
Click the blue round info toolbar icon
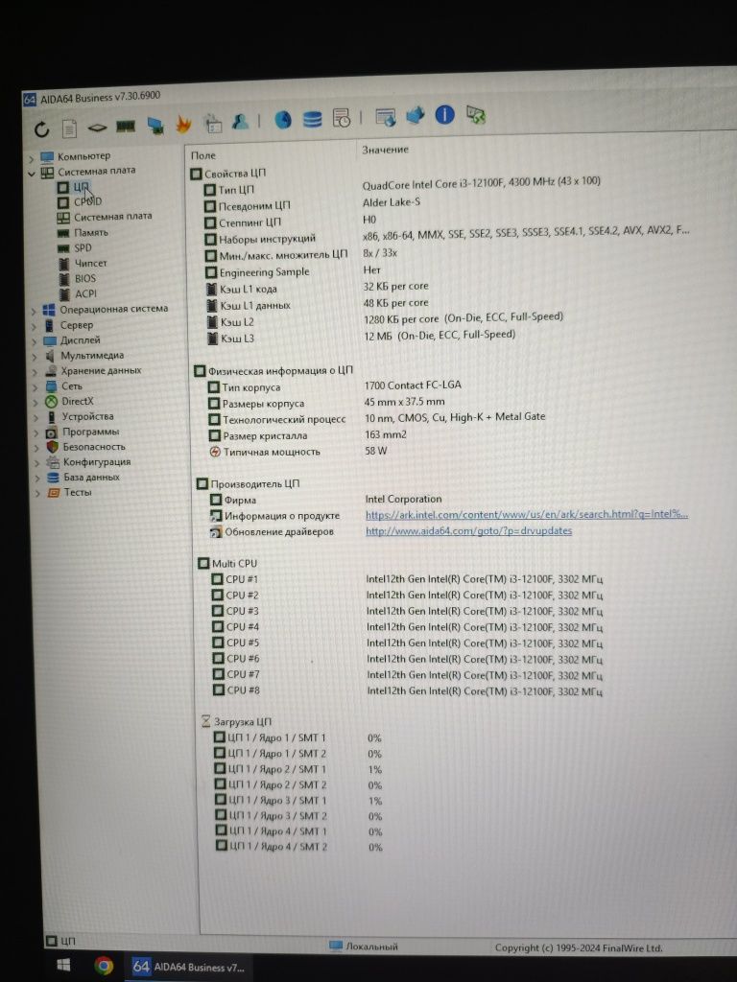click(444, 115)
